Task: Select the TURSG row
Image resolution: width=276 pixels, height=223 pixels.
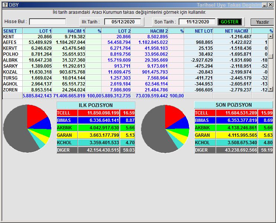Action: point(135,78)
